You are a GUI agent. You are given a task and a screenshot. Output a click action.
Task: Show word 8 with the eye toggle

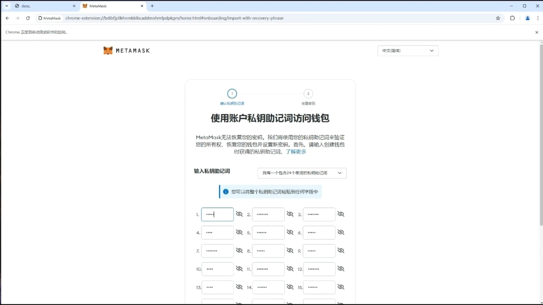point(290,250)
